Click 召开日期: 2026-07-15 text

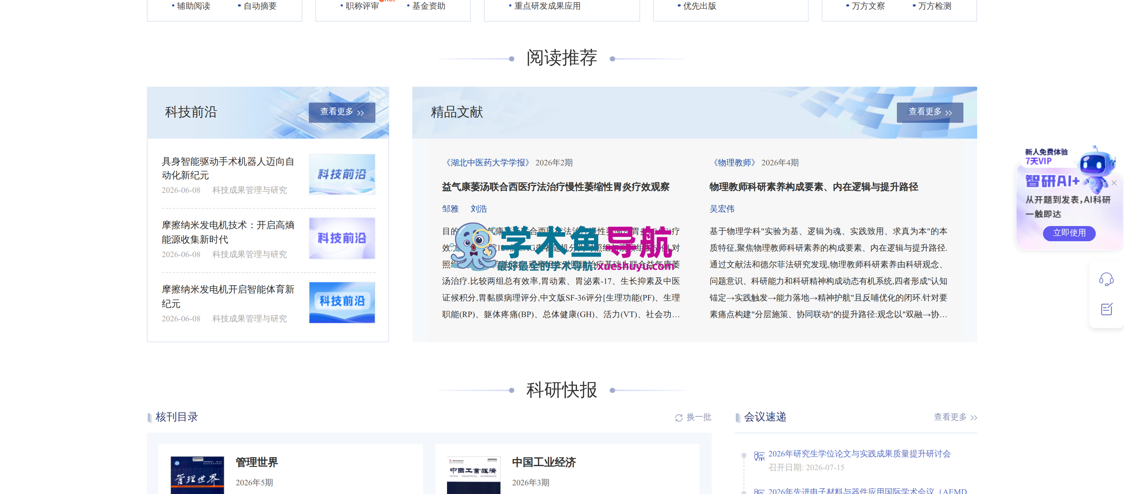coord(806,467)
